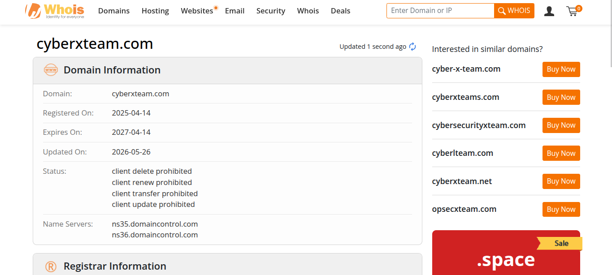The image size is (612, 275).
Task: Click the .space Sale banner
Action: (506, 253)
